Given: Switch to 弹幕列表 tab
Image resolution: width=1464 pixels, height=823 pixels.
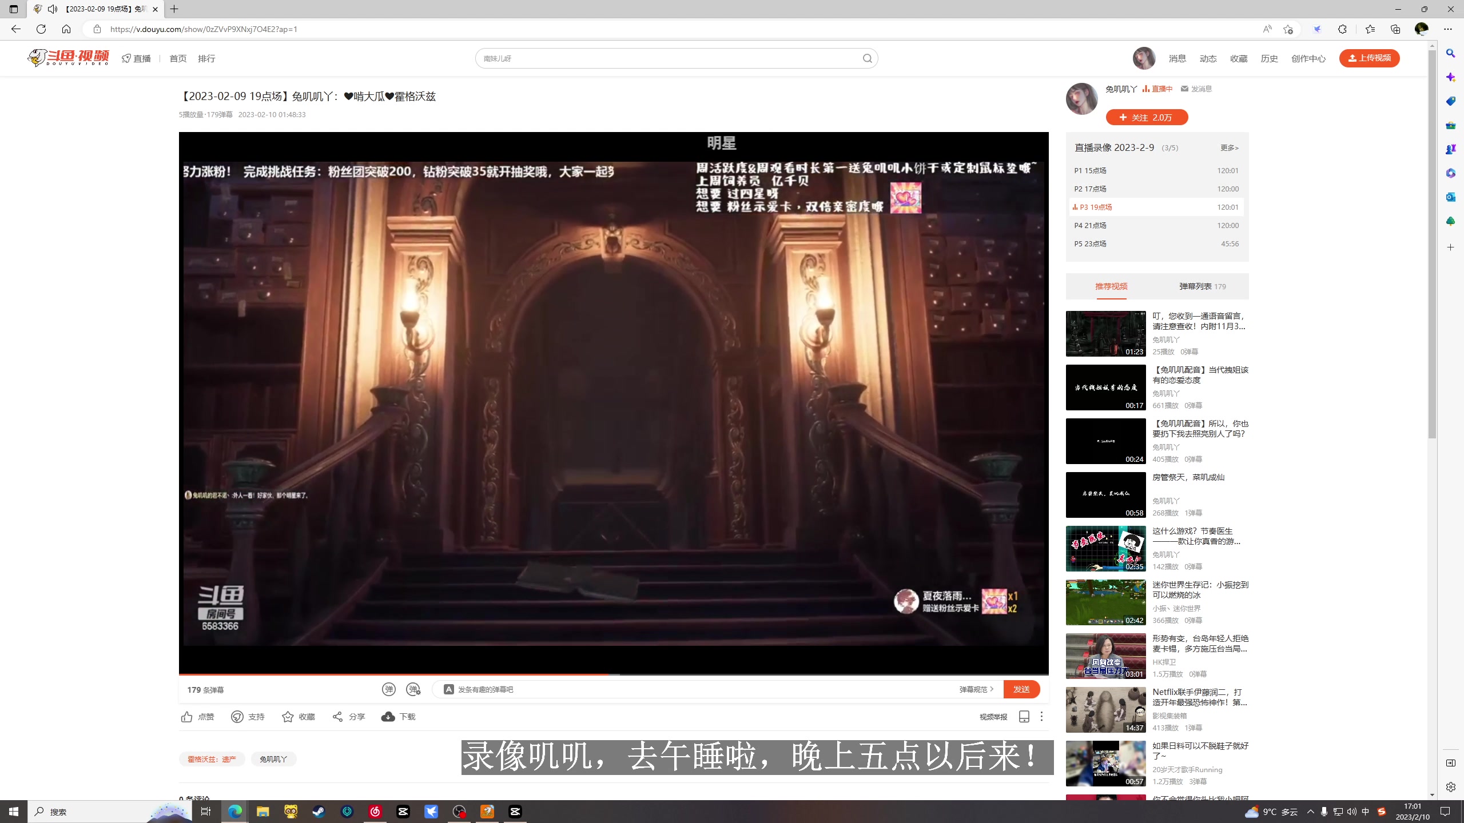Looking at the screenshot, I should pyautogui.click(x=1202, y=286).
